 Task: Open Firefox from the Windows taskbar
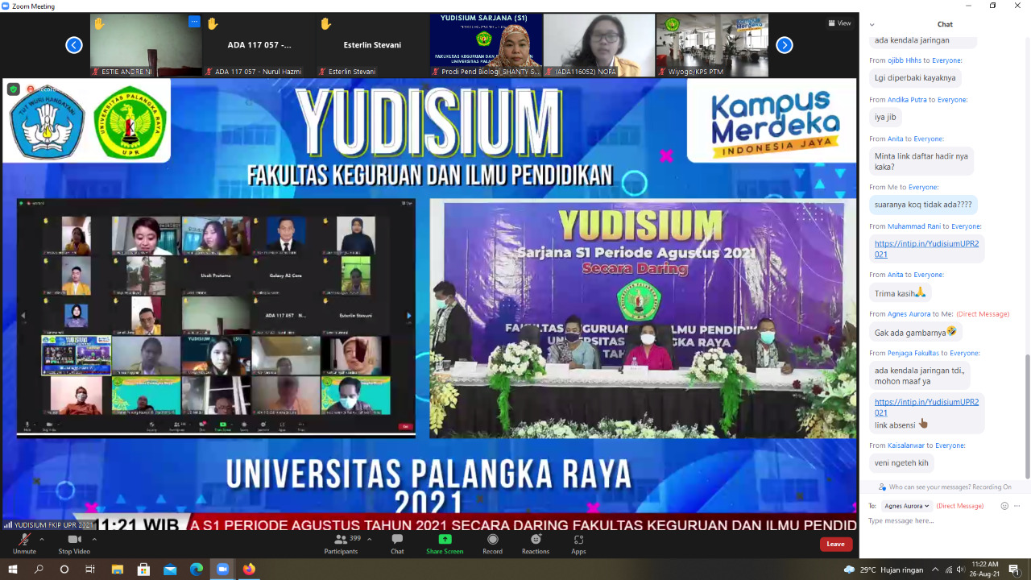[249, 570]
